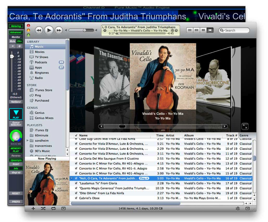
Task: Toggle repeat in the bottom bar
Action: [x=53, y=209]
